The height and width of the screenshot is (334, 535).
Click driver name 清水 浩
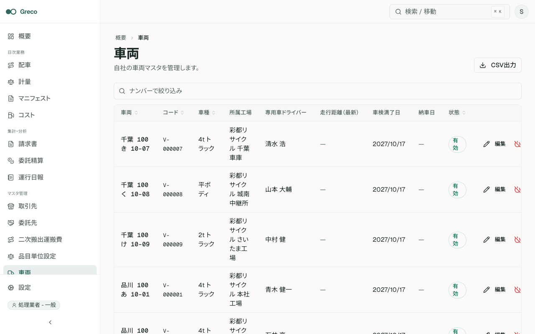pyautogui.click(x=275, y=144)
